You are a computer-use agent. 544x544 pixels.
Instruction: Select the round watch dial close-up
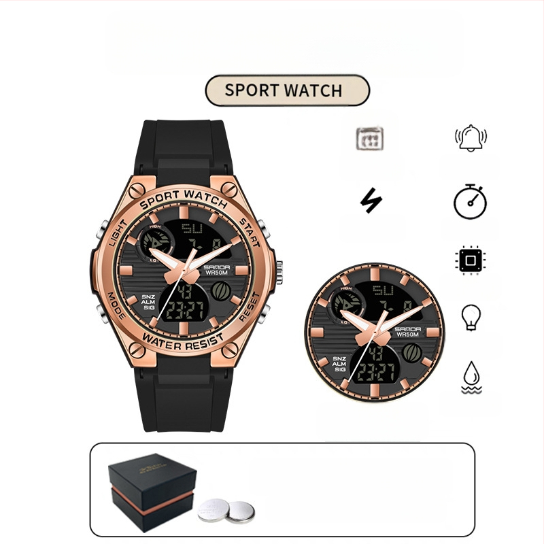point(375,333)
